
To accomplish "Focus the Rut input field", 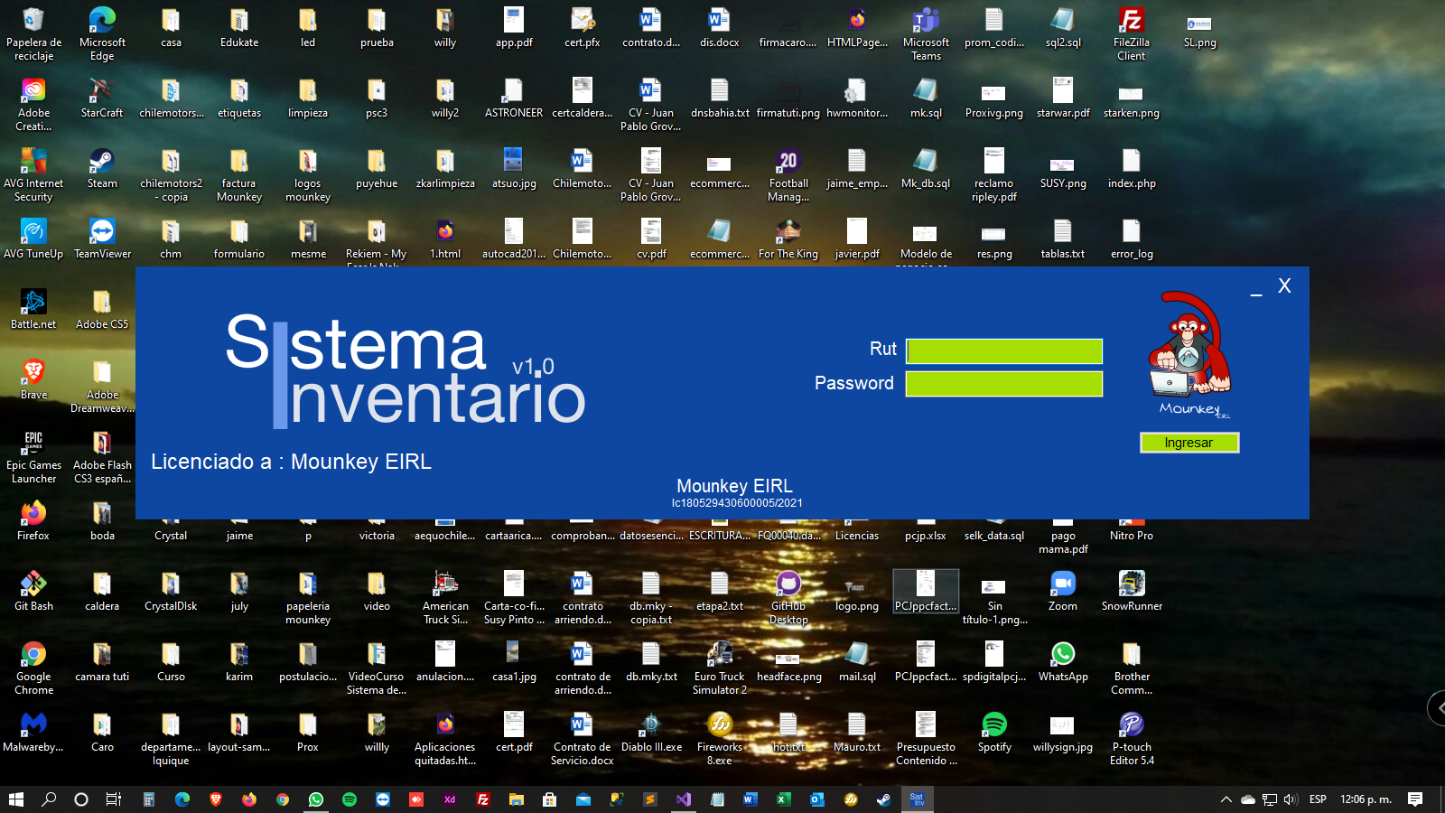I will [1003, 350].
